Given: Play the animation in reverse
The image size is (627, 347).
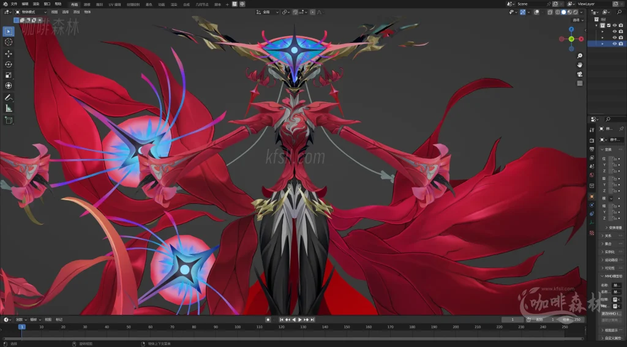Looking at the screenshot, I should (294, 319).
